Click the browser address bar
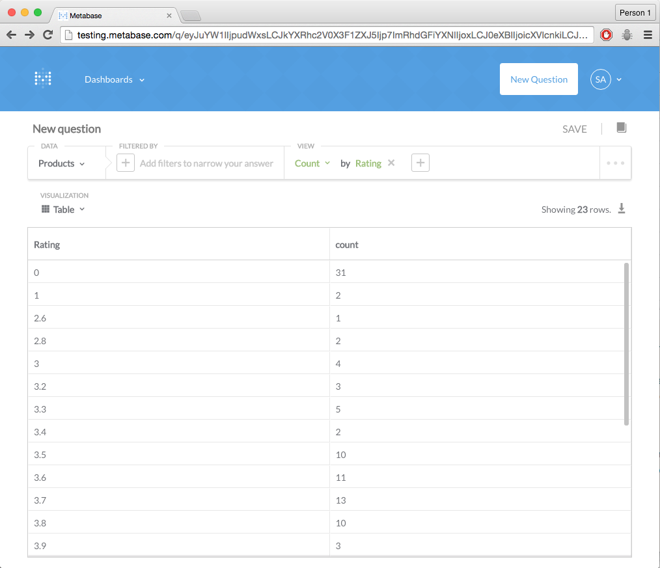The image size is (660, 568). 325,35
